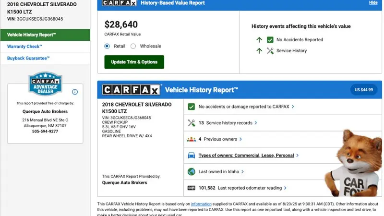This screenshot has width=384, height=216.
Task: Expand the 4 Previous owners chevron
Action: 241,139
